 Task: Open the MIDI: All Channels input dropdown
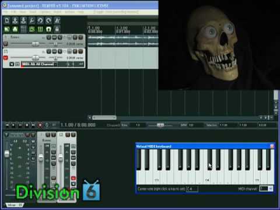[x=39, y=64]
